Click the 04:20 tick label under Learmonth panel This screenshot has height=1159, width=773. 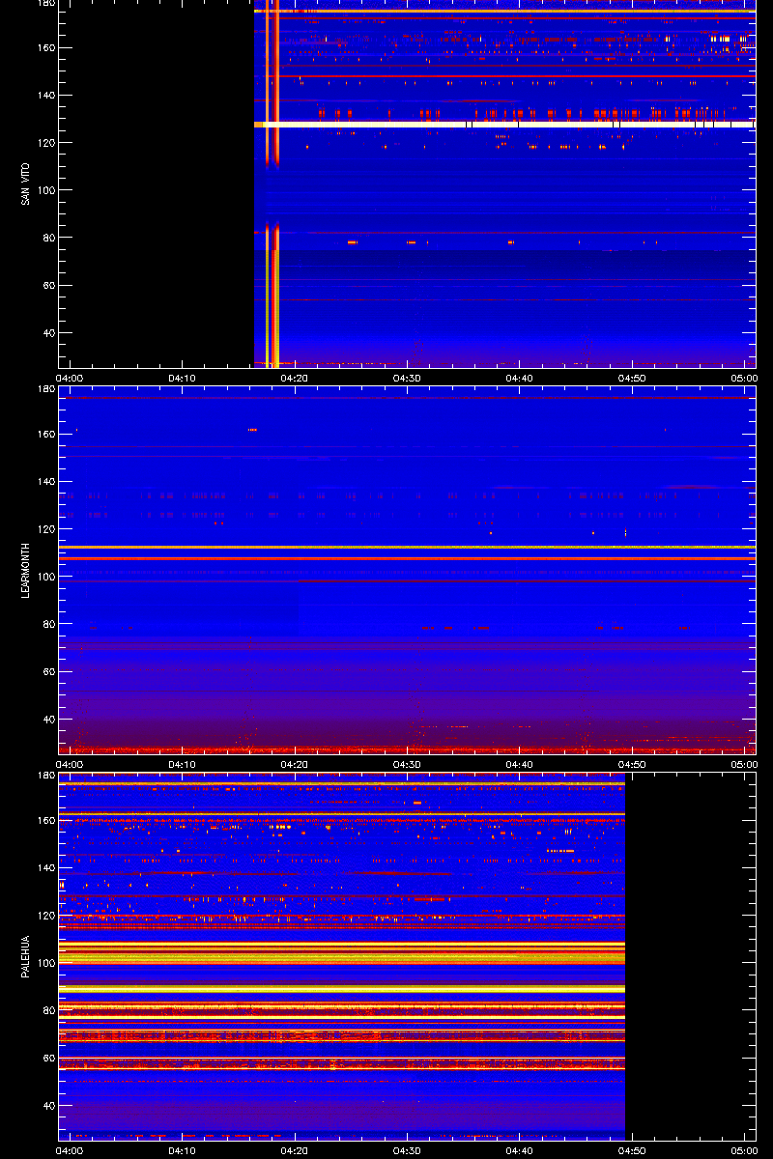[295, 764]
